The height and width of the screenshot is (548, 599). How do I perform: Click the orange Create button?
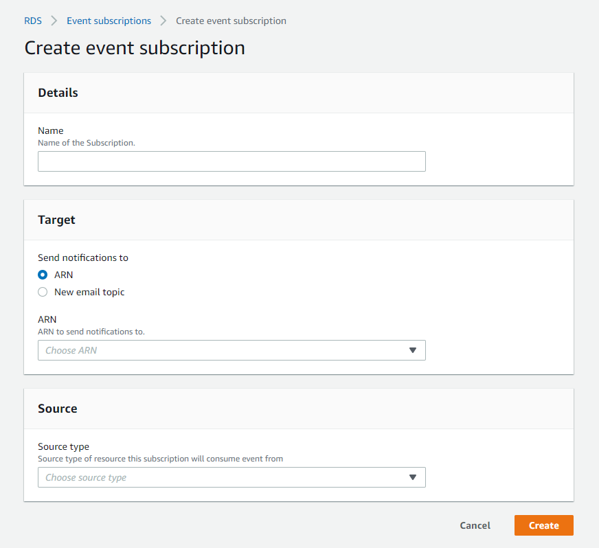click(543, 525)
